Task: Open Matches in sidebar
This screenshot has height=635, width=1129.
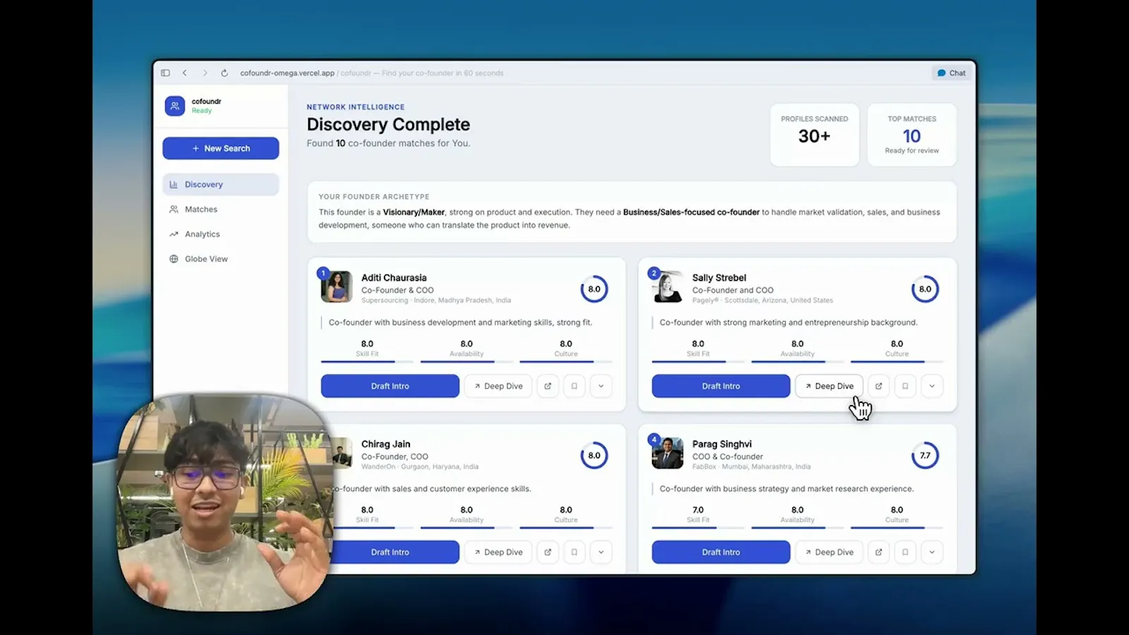Action: pos(221,210)
